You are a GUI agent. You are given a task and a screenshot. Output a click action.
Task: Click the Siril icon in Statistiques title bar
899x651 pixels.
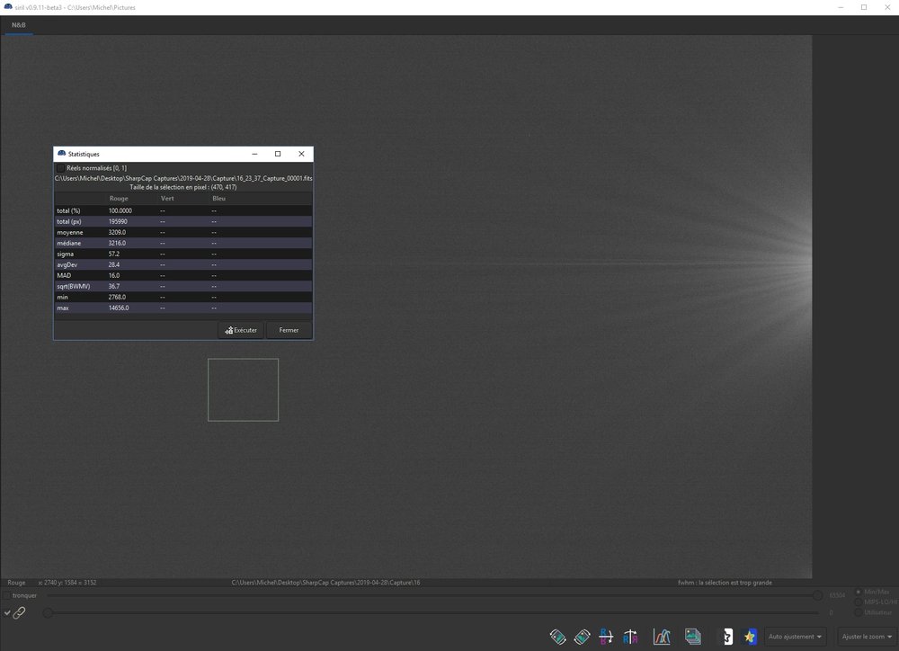tap(61, 154)
